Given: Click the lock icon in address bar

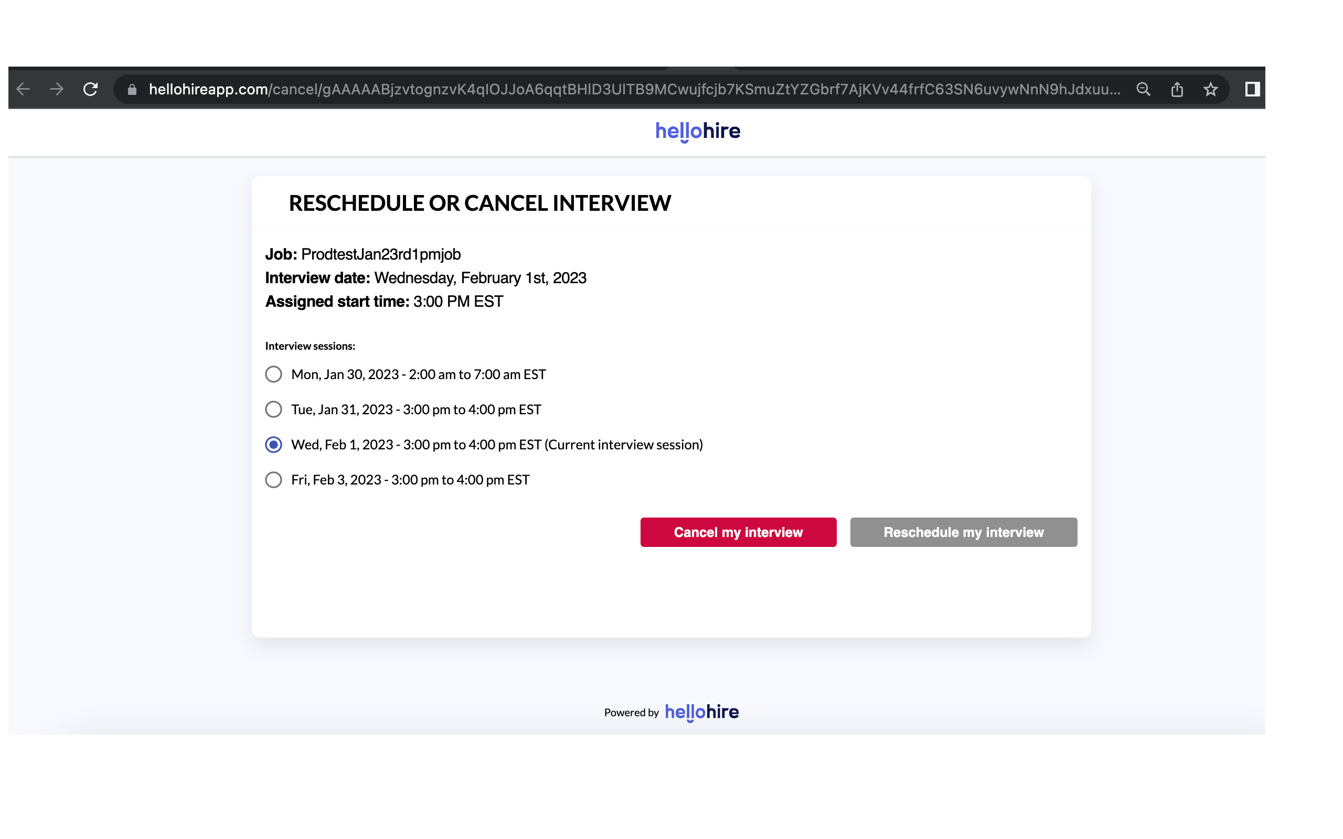Looking at the screenshot, I should click(132, 89).
